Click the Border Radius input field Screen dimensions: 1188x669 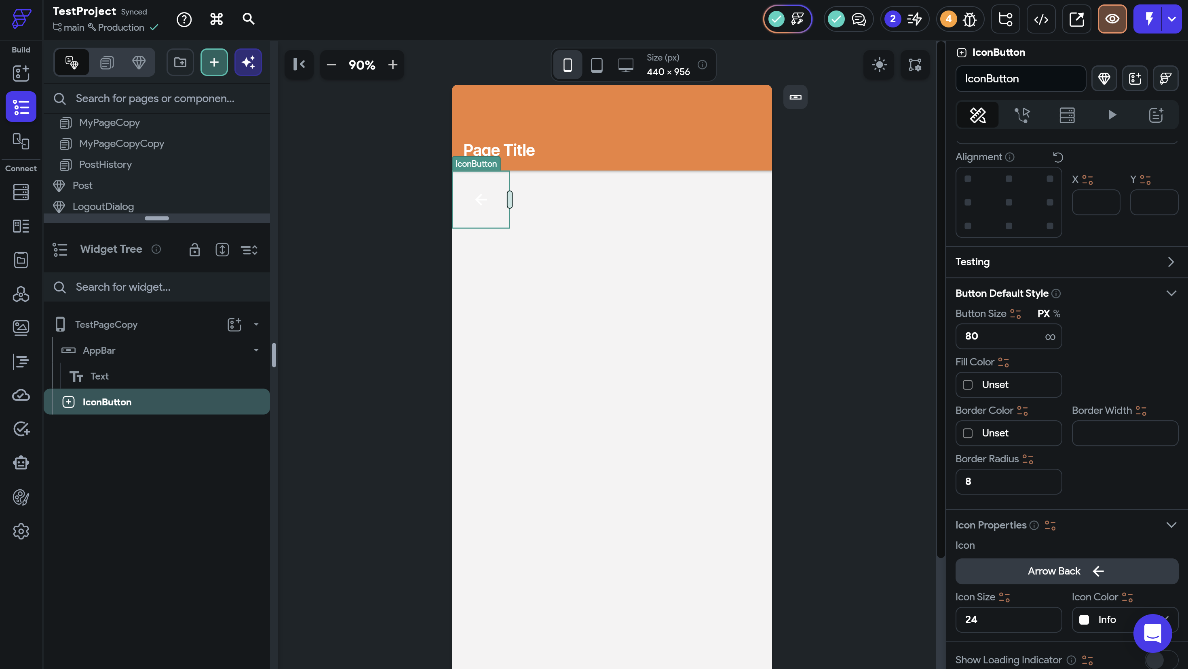[1008, 482]
